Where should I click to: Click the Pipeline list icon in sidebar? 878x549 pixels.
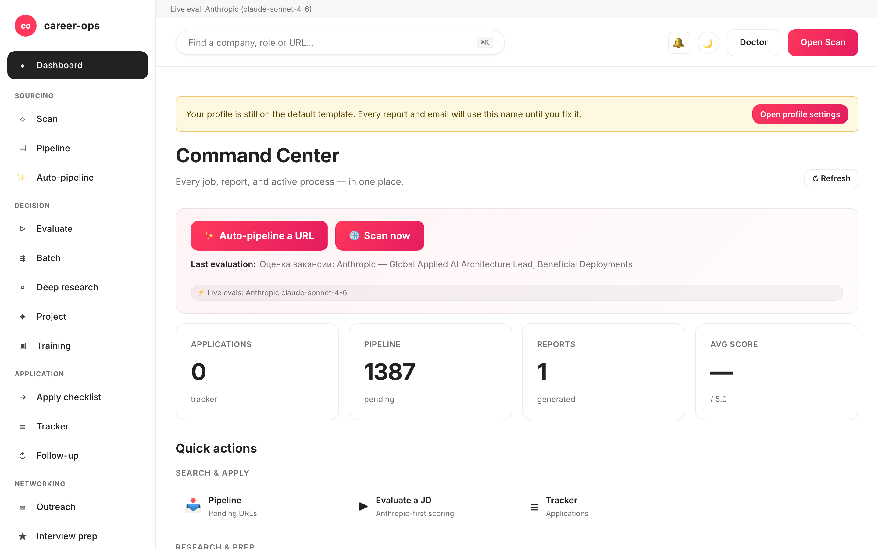coord(23,148)
